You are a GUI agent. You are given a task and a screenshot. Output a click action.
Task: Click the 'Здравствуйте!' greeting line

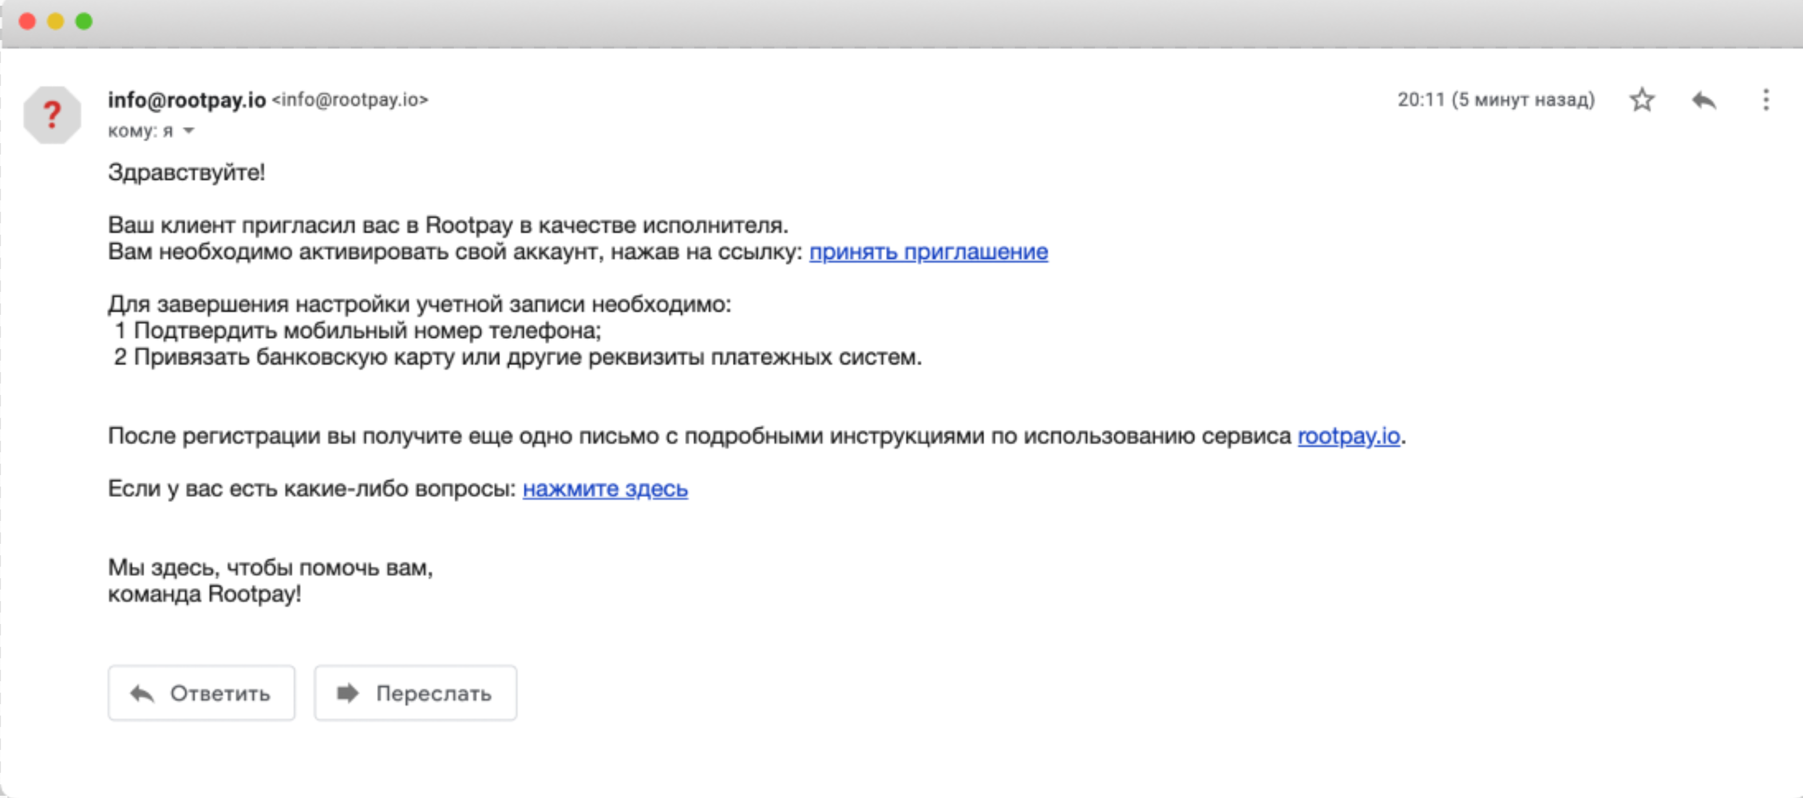coord(186,172)
